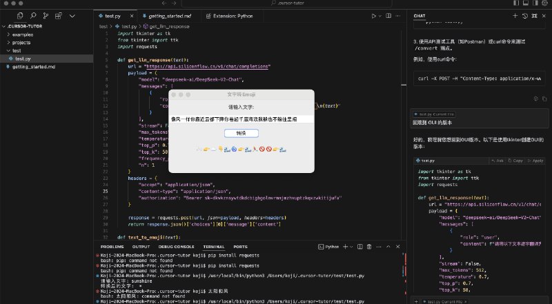
Task: Open the Extensions view
Action: pos(59,15)
